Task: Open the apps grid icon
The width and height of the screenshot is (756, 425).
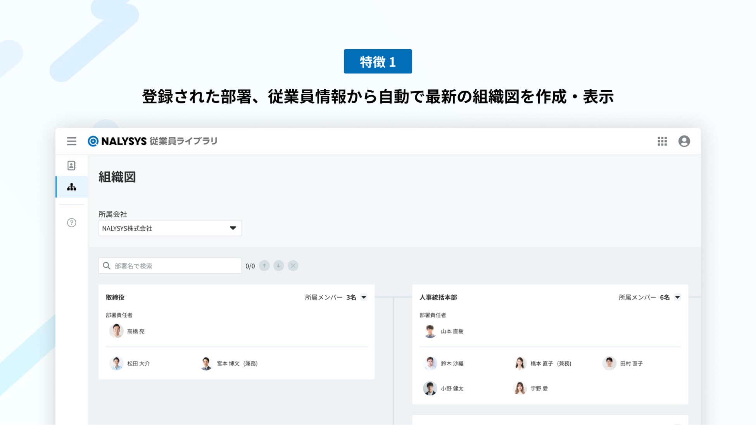Action: 662,141
